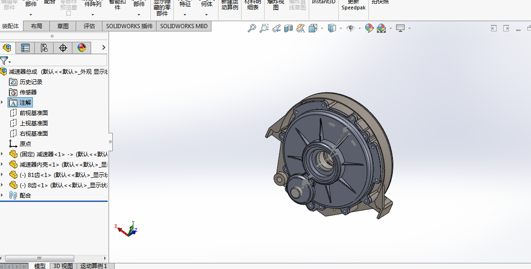Open the Hide/Show Items eye dropdown
Screen dimensions: 531x269
click(359, 29)
